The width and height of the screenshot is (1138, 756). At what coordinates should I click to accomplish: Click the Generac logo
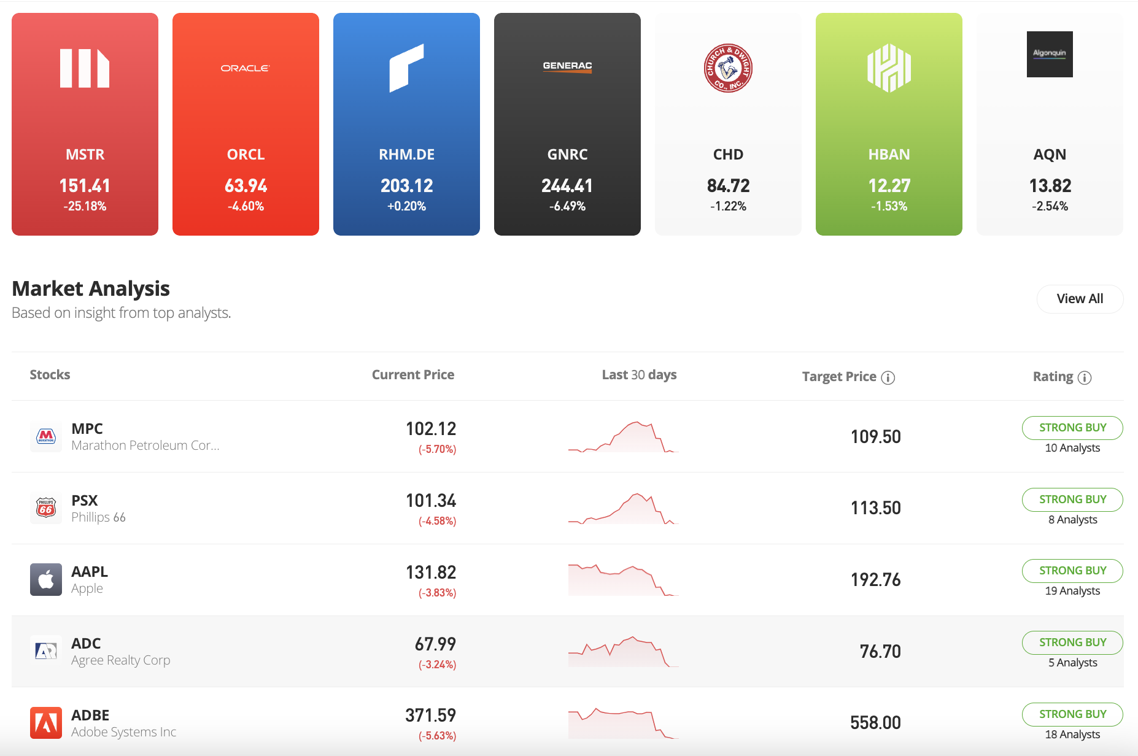coord(567,67)
